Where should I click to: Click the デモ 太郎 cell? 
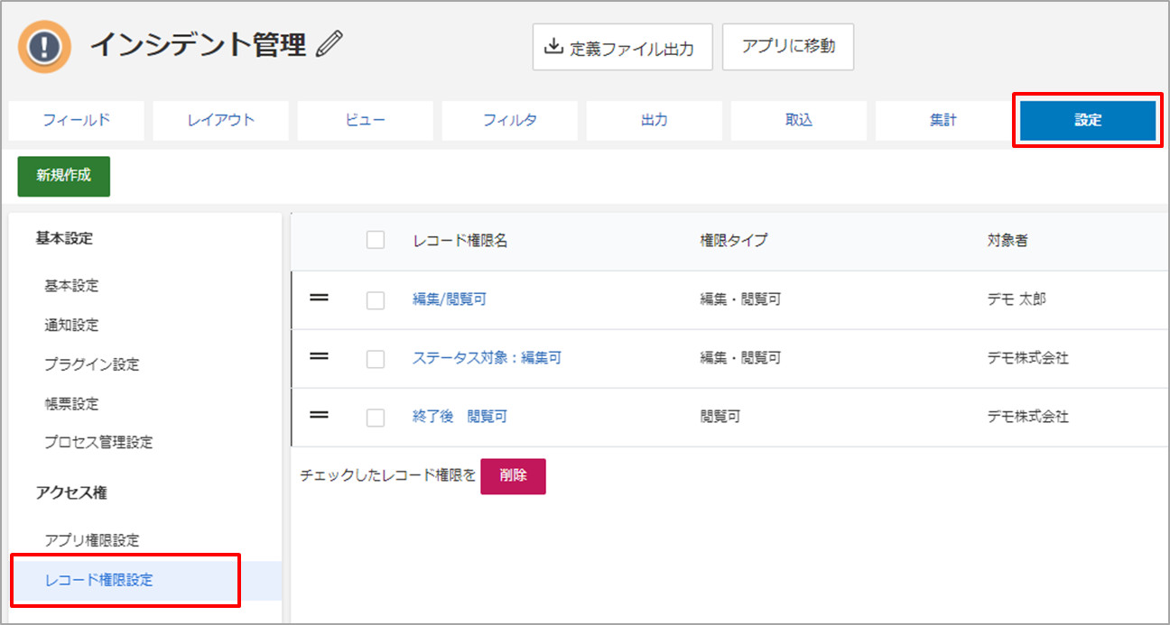pyautogui.click(x=1017, y=299)
